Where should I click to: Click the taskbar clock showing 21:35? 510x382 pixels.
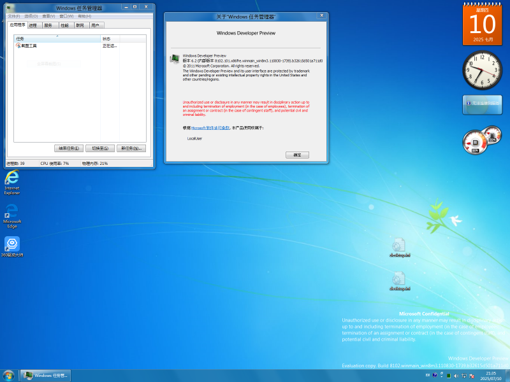[x=491, y=376]
